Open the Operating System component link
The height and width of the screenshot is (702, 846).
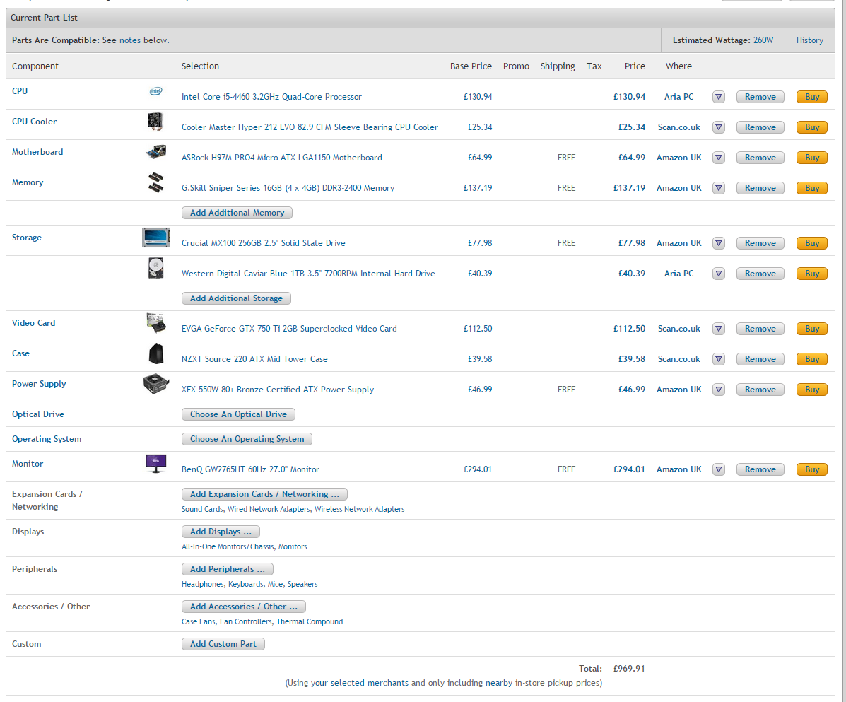[47, 439]
